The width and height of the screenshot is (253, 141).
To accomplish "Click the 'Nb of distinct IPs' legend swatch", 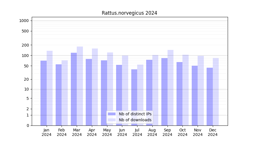I will pyautogui.click(x=112, y=114).
